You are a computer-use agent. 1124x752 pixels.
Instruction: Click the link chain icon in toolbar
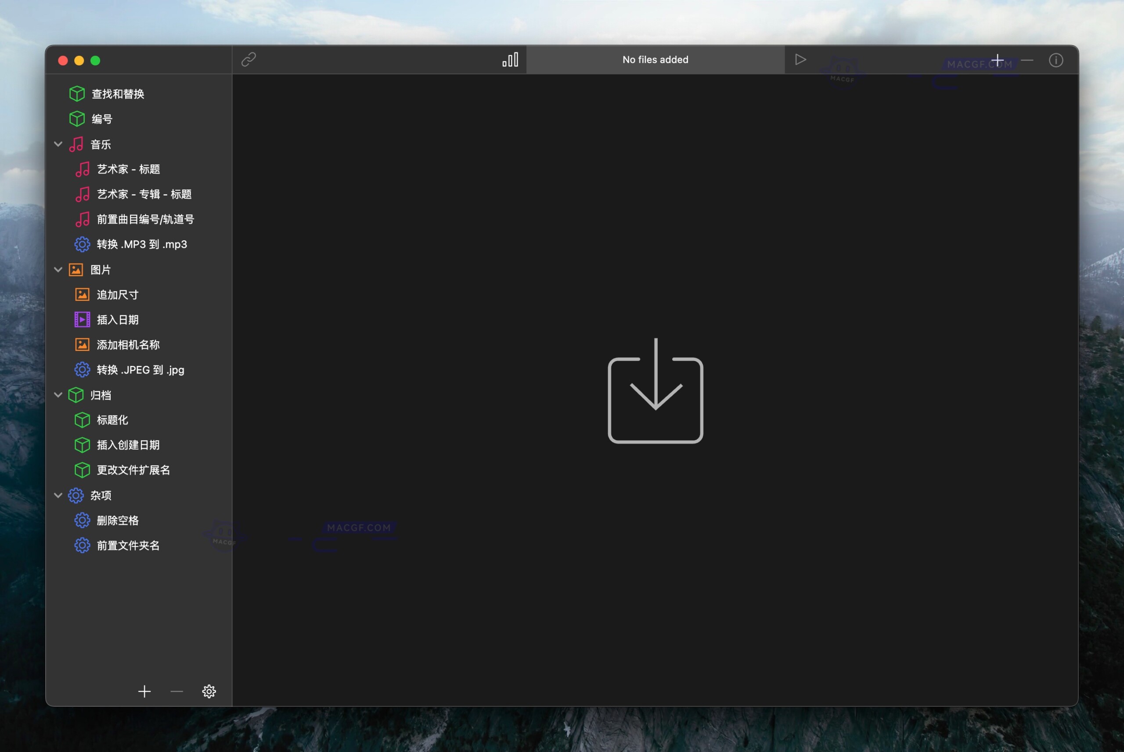248,59
